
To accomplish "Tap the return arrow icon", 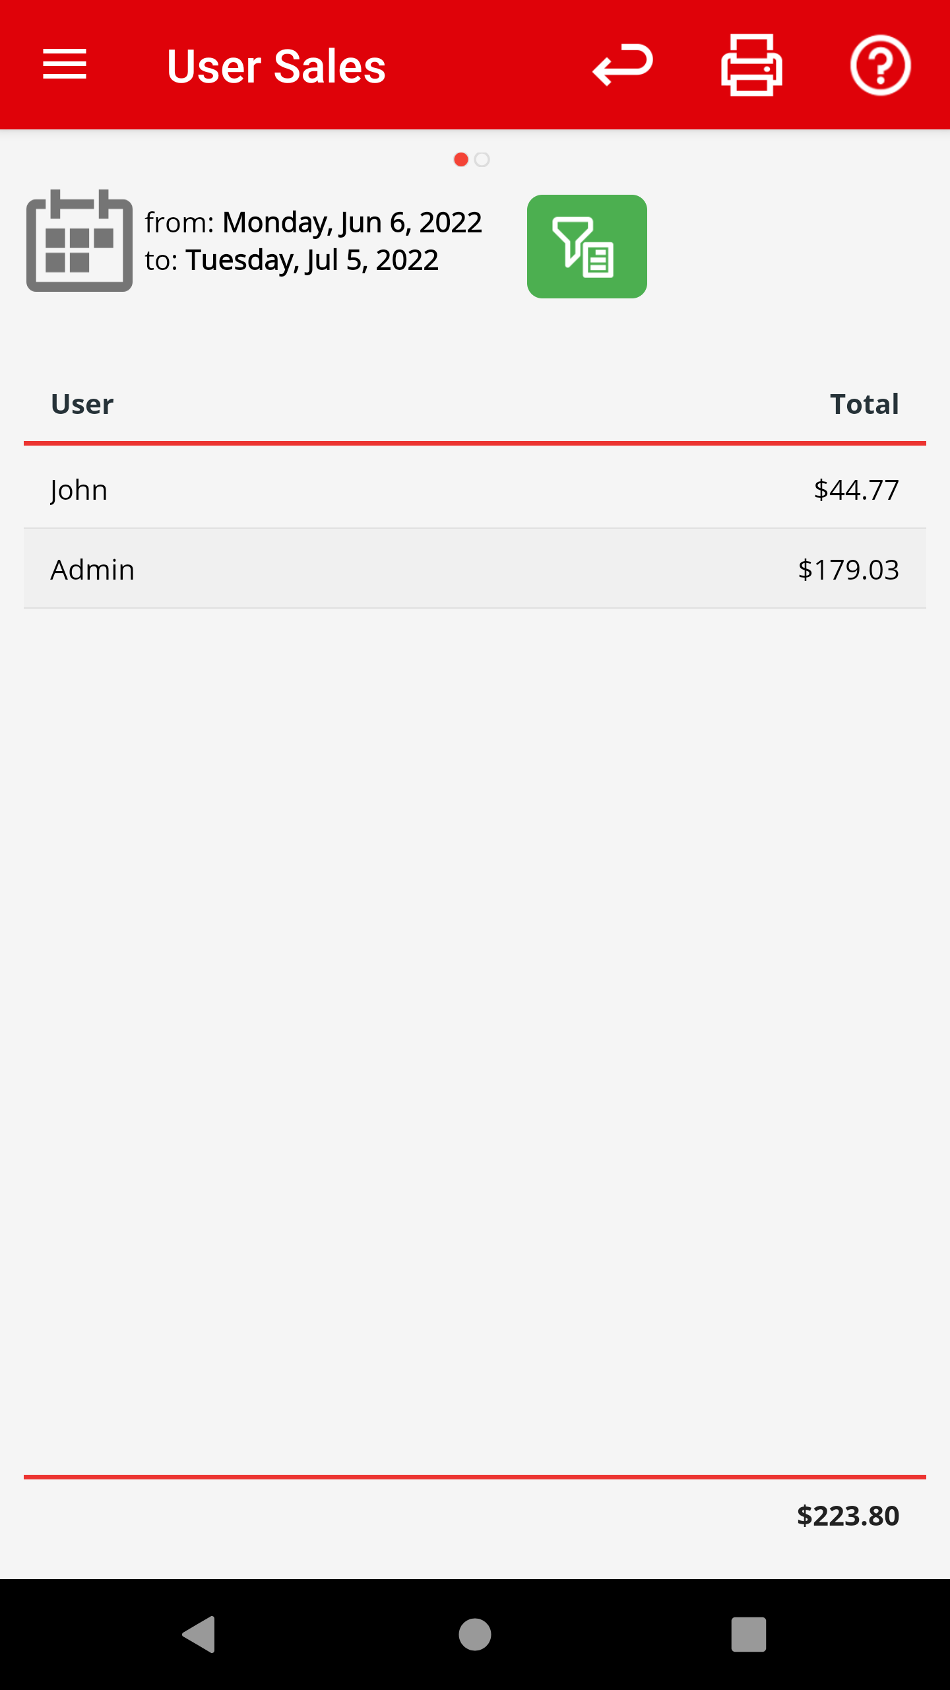I will (622, 65).
